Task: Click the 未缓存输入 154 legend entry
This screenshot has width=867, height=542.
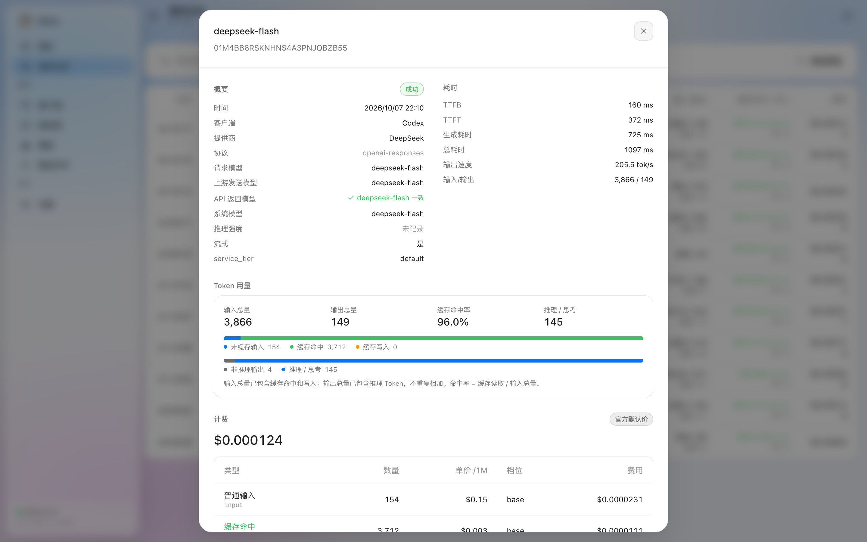Action: (252, 347)
